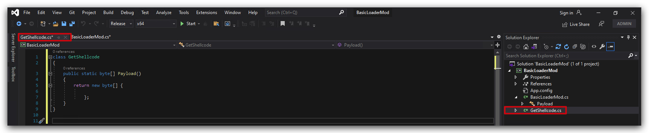Image resolution: width=649 pixels, height=133 pixels.
Task: Open the Build menu
Action: tap(108, 13)
